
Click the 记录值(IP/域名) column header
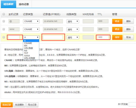coord(52,14)
